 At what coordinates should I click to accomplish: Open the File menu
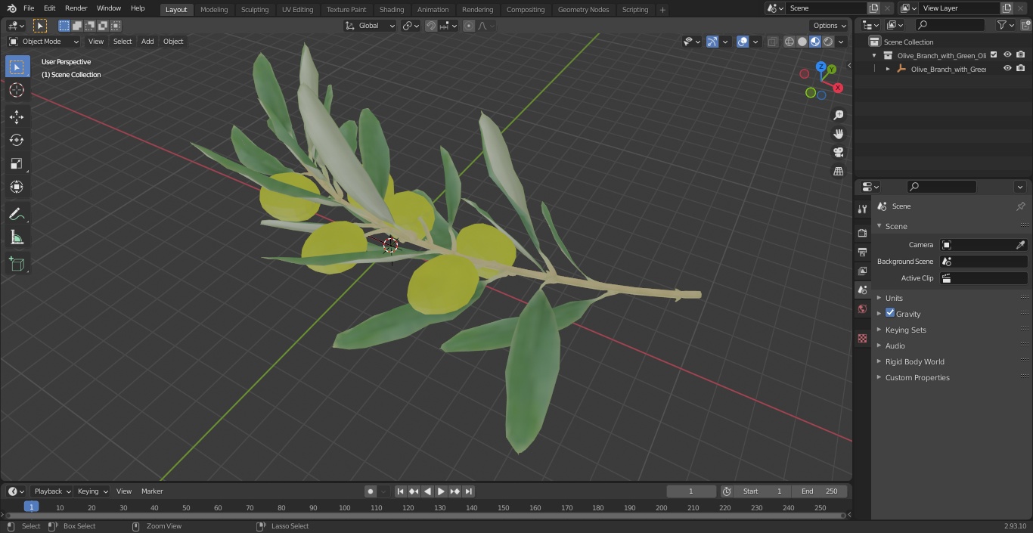[x=29, y=8]
